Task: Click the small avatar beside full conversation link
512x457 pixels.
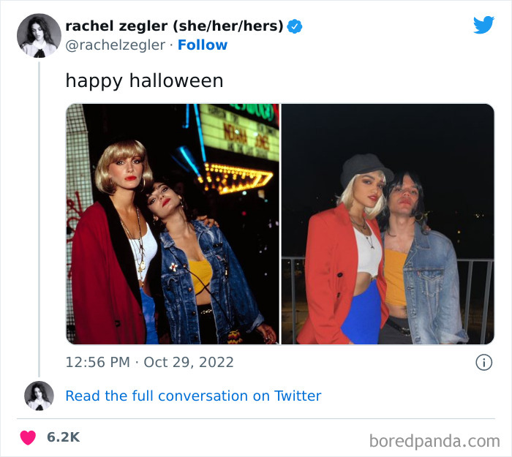Action: click(x=39, y=396)
